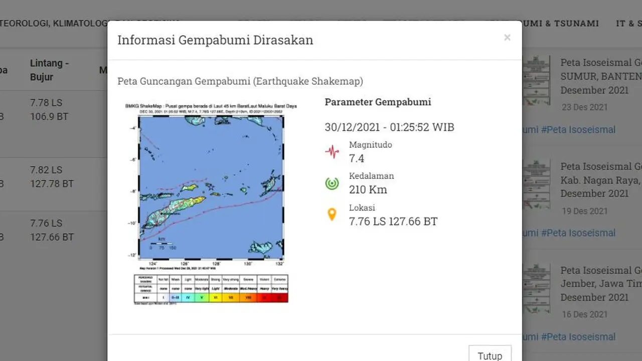Viewport: 642px width, 361px height.
Task: Click the magnitude value 7.4
Action: point(357,158)
